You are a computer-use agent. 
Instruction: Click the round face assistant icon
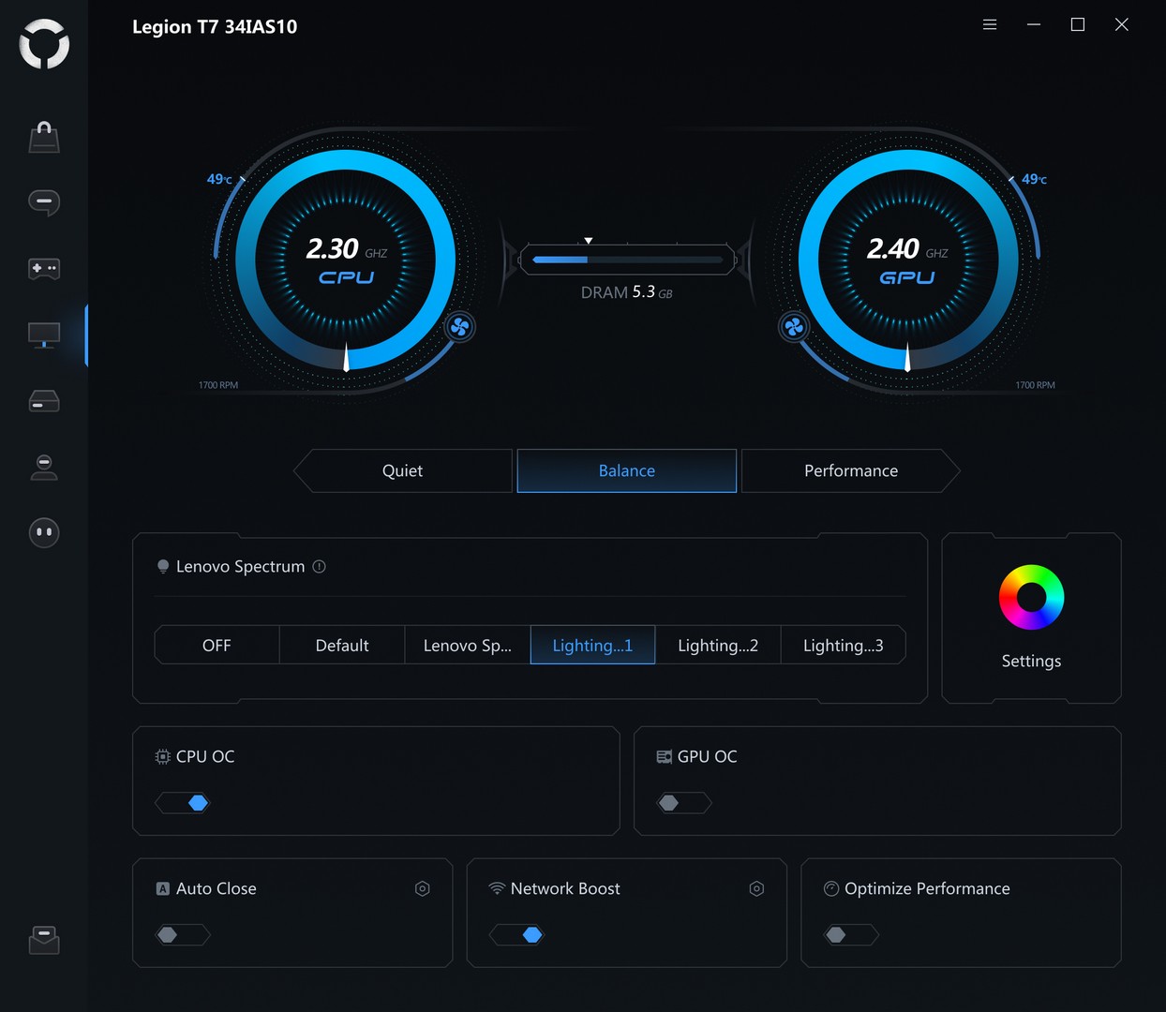44,532
